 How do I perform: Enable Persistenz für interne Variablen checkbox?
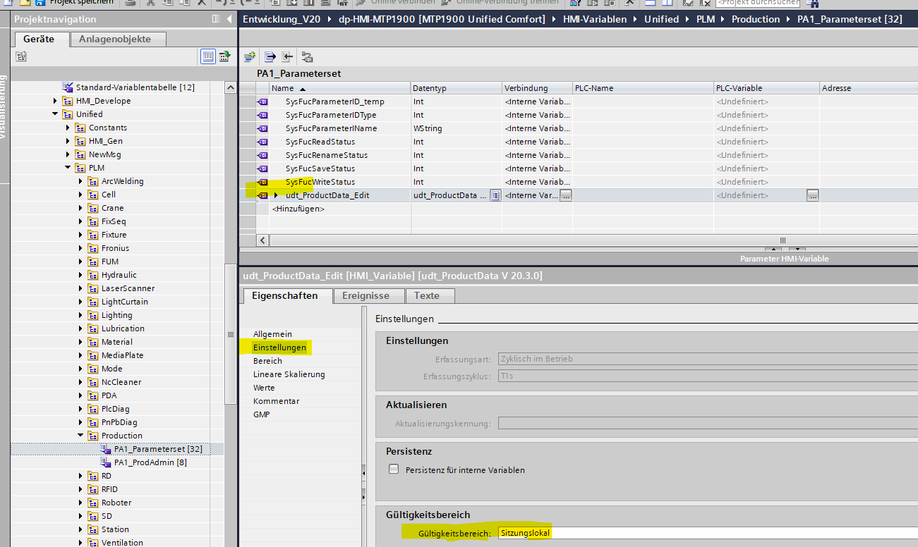[x=393, y=469]
